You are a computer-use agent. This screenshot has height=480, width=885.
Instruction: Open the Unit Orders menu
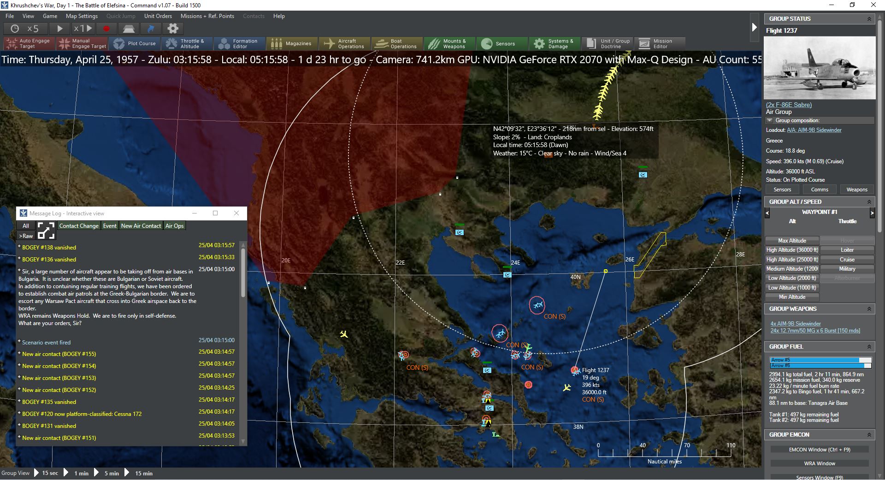click(158, 16)
